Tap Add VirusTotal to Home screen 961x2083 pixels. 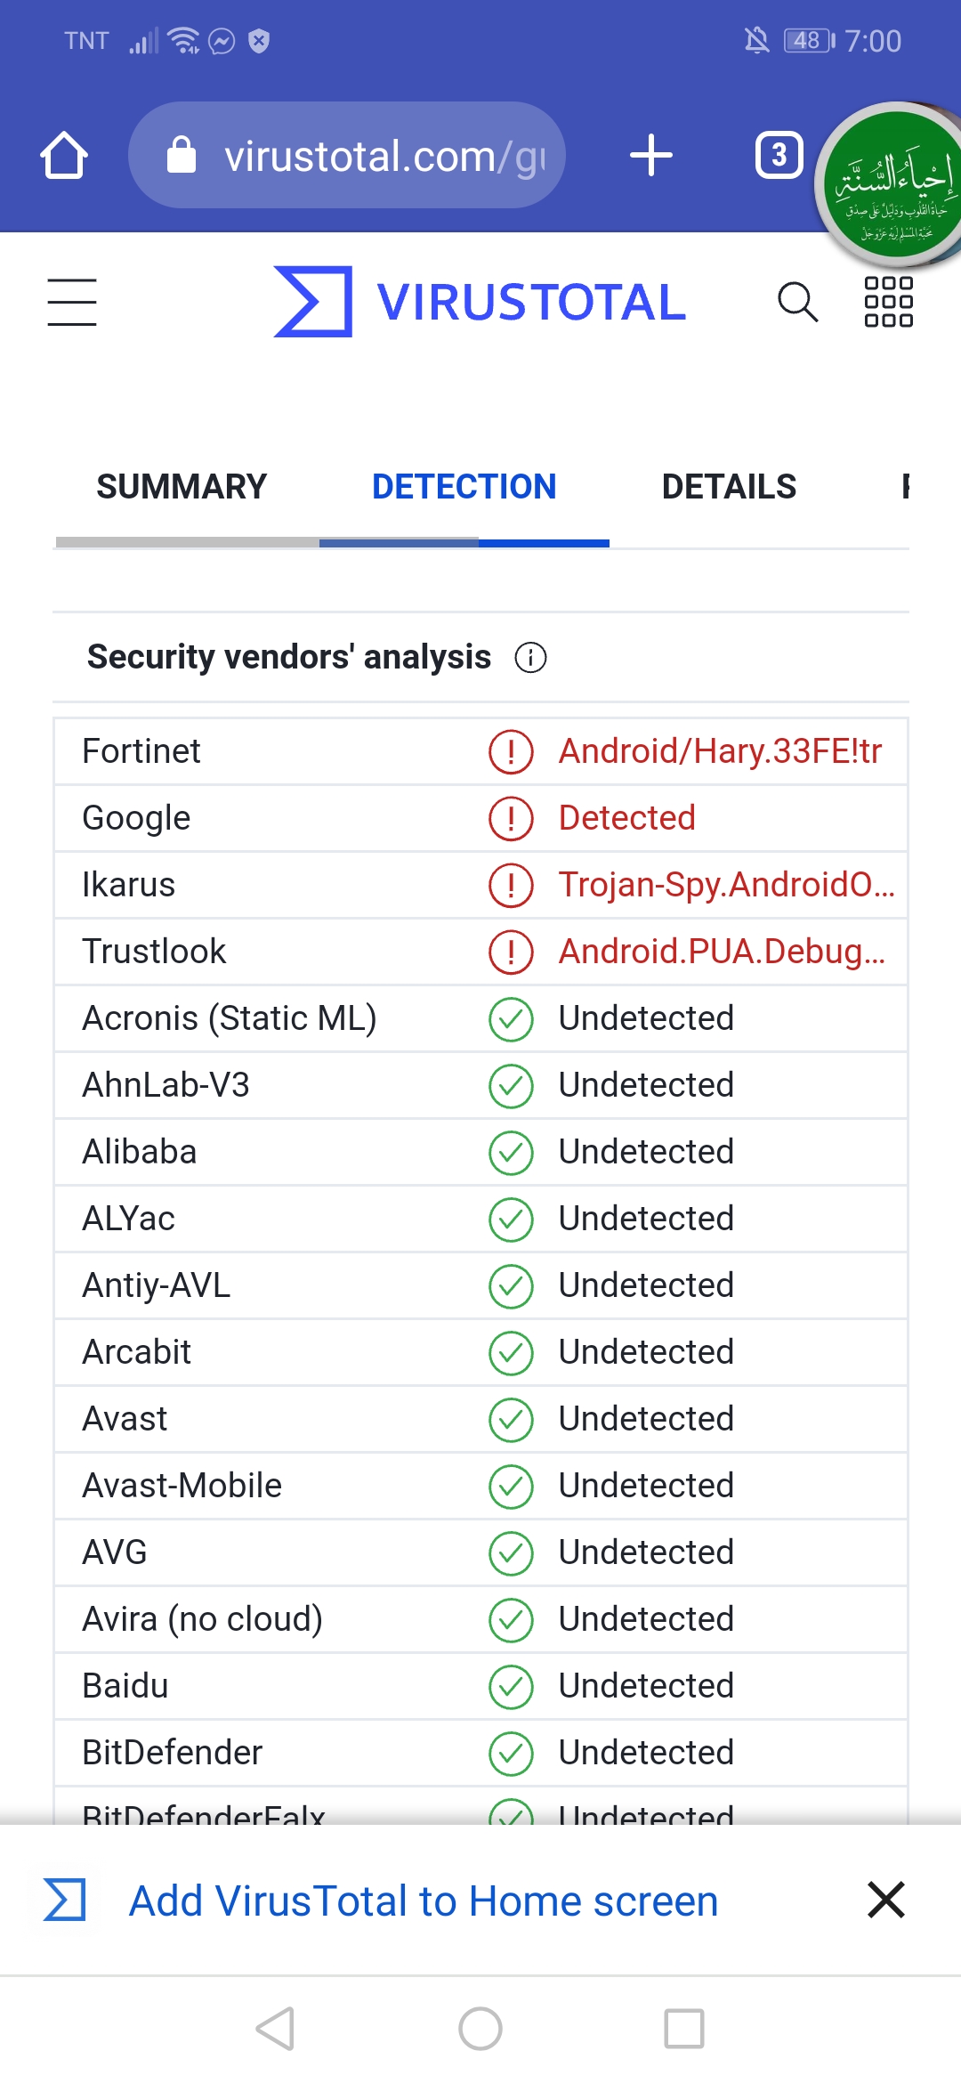point(424,1901)
